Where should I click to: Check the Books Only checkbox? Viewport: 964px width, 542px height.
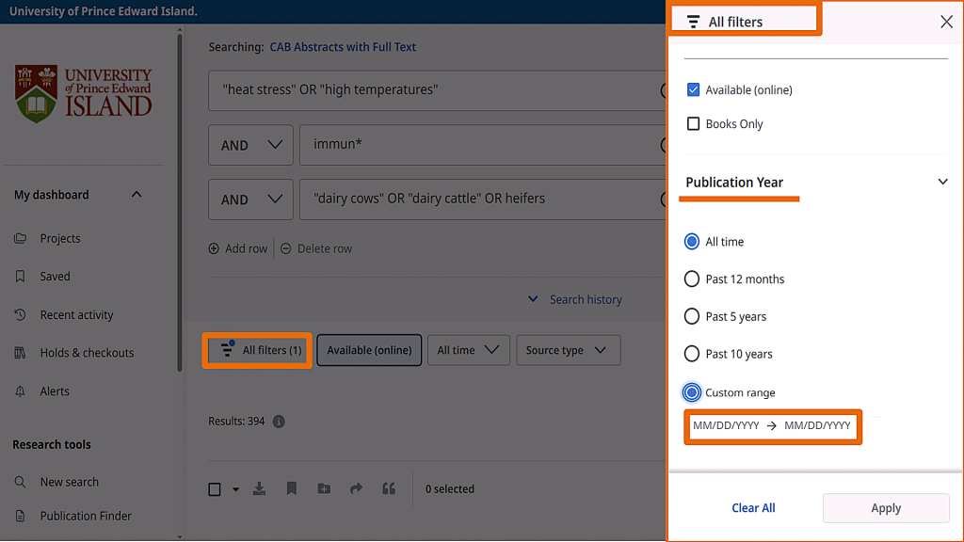[694, 124]
